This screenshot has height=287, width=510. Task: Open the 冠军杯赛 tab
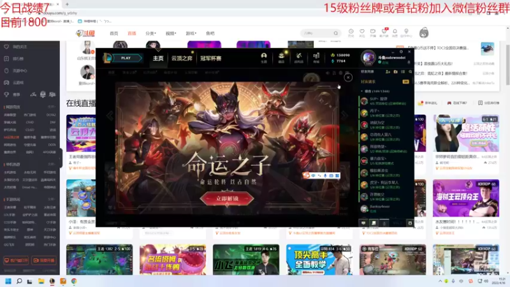click(211, 58)
